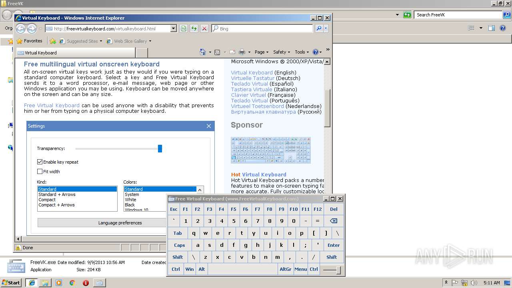
Task: Open Opera from the taskbar
Action: (86, 283)
